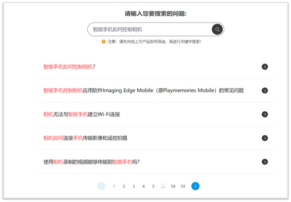
Task: Click the magnifier search icon button
Action: pyautogui.click(x=217, y=29)
